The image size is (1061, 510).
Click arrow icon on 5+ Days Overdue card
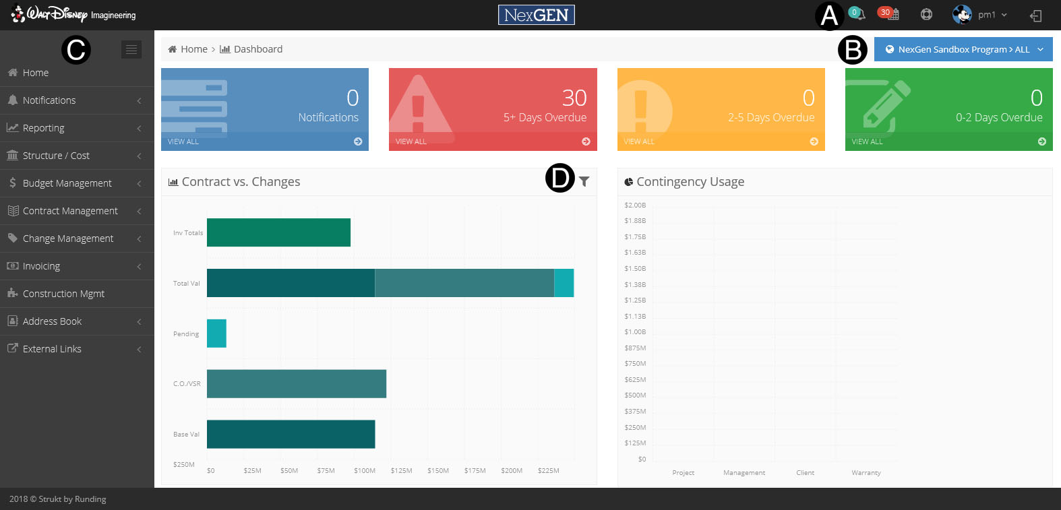(x=586, y=141)
